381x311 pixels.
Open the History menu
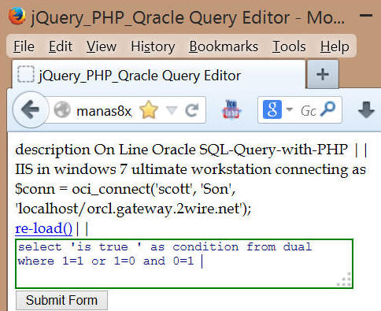point(153,46)
